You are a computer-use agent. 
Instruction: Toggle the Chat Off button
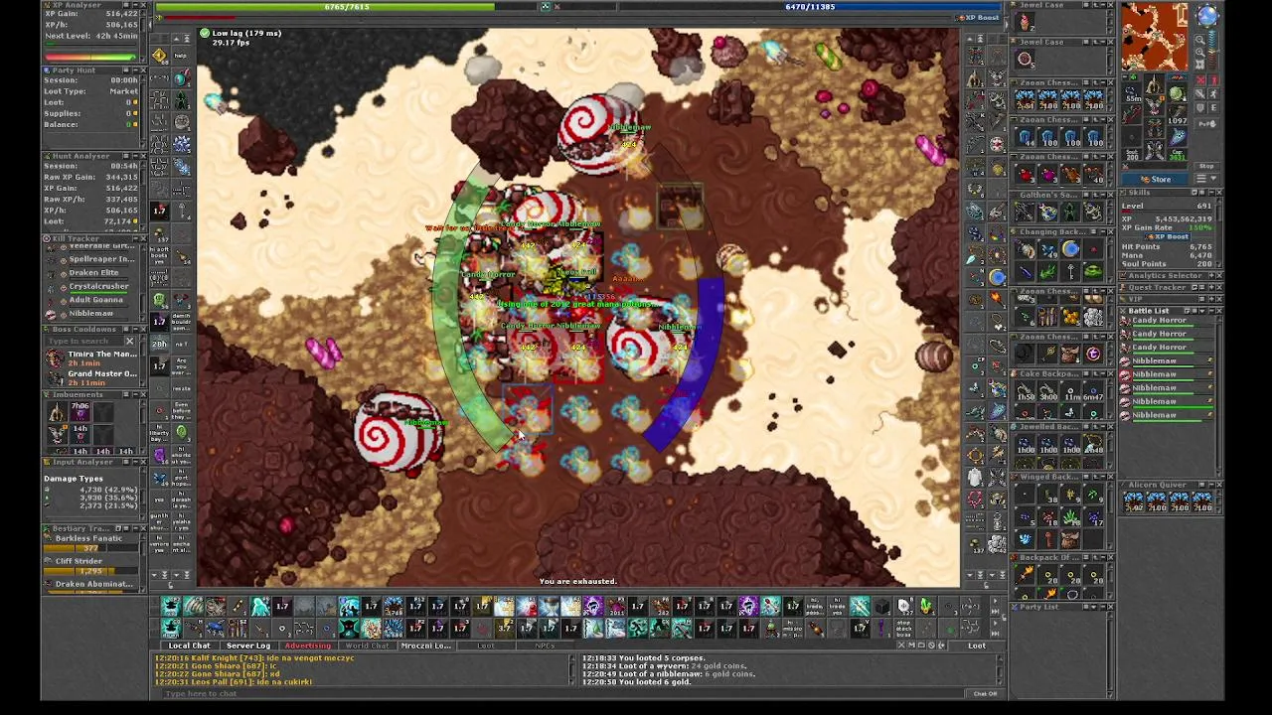click(x=985, y=693)
